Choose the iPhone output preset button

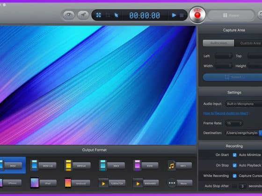coord(13,183)
